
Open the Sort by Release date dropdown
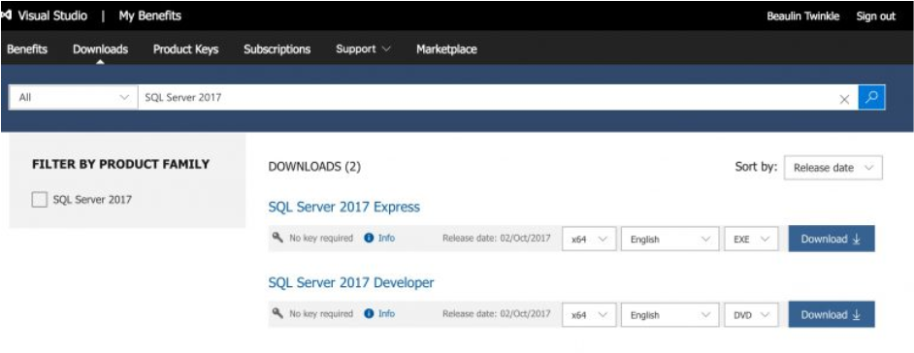tap(832, 168)
